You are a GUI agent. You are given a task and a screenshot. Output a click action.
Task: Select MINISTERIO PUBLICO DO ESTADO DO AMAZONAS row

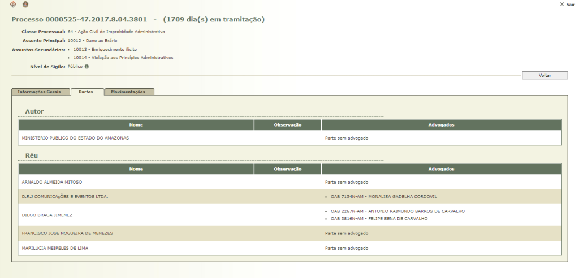click(x=76, y=138)
